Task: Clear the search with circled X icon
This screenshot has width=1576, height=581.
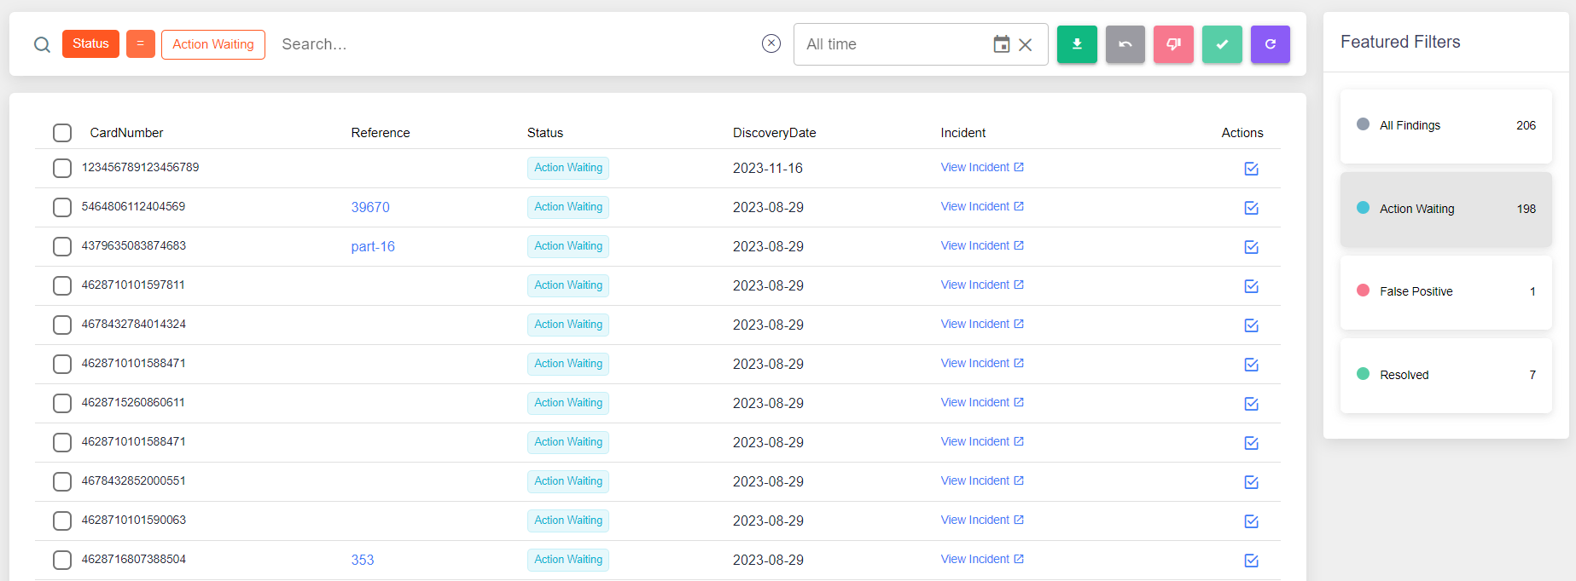Action: point(771,43)
